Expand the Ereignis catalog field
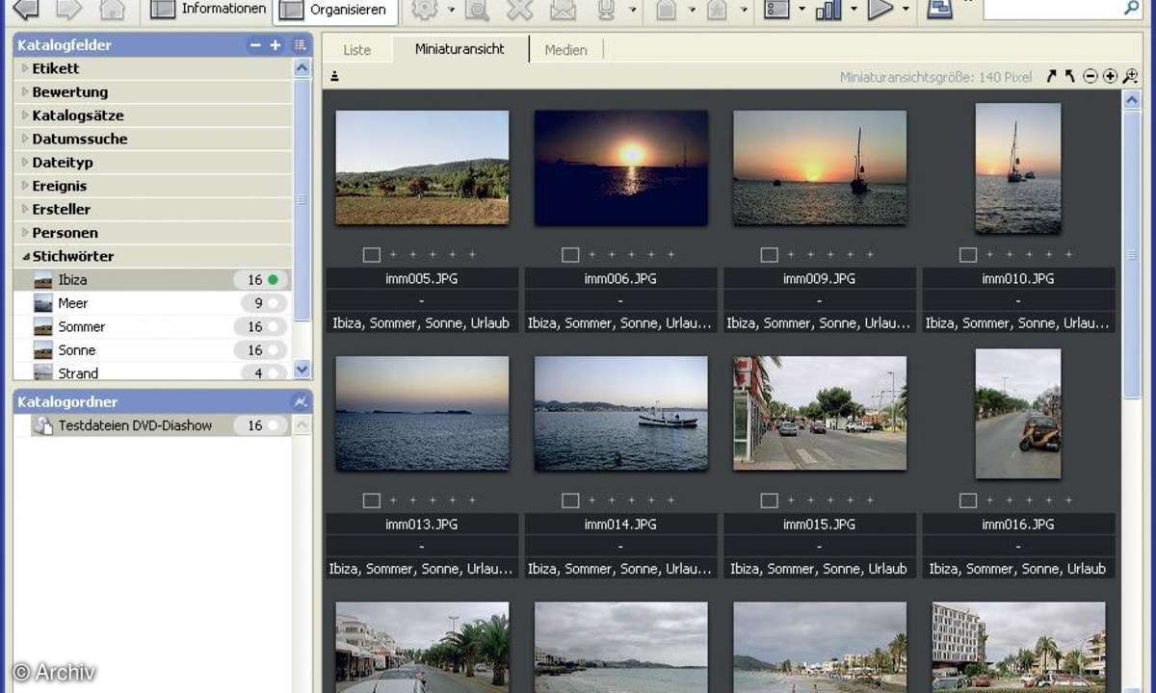This screenshot has height=693, width=1156. [25, 186]
